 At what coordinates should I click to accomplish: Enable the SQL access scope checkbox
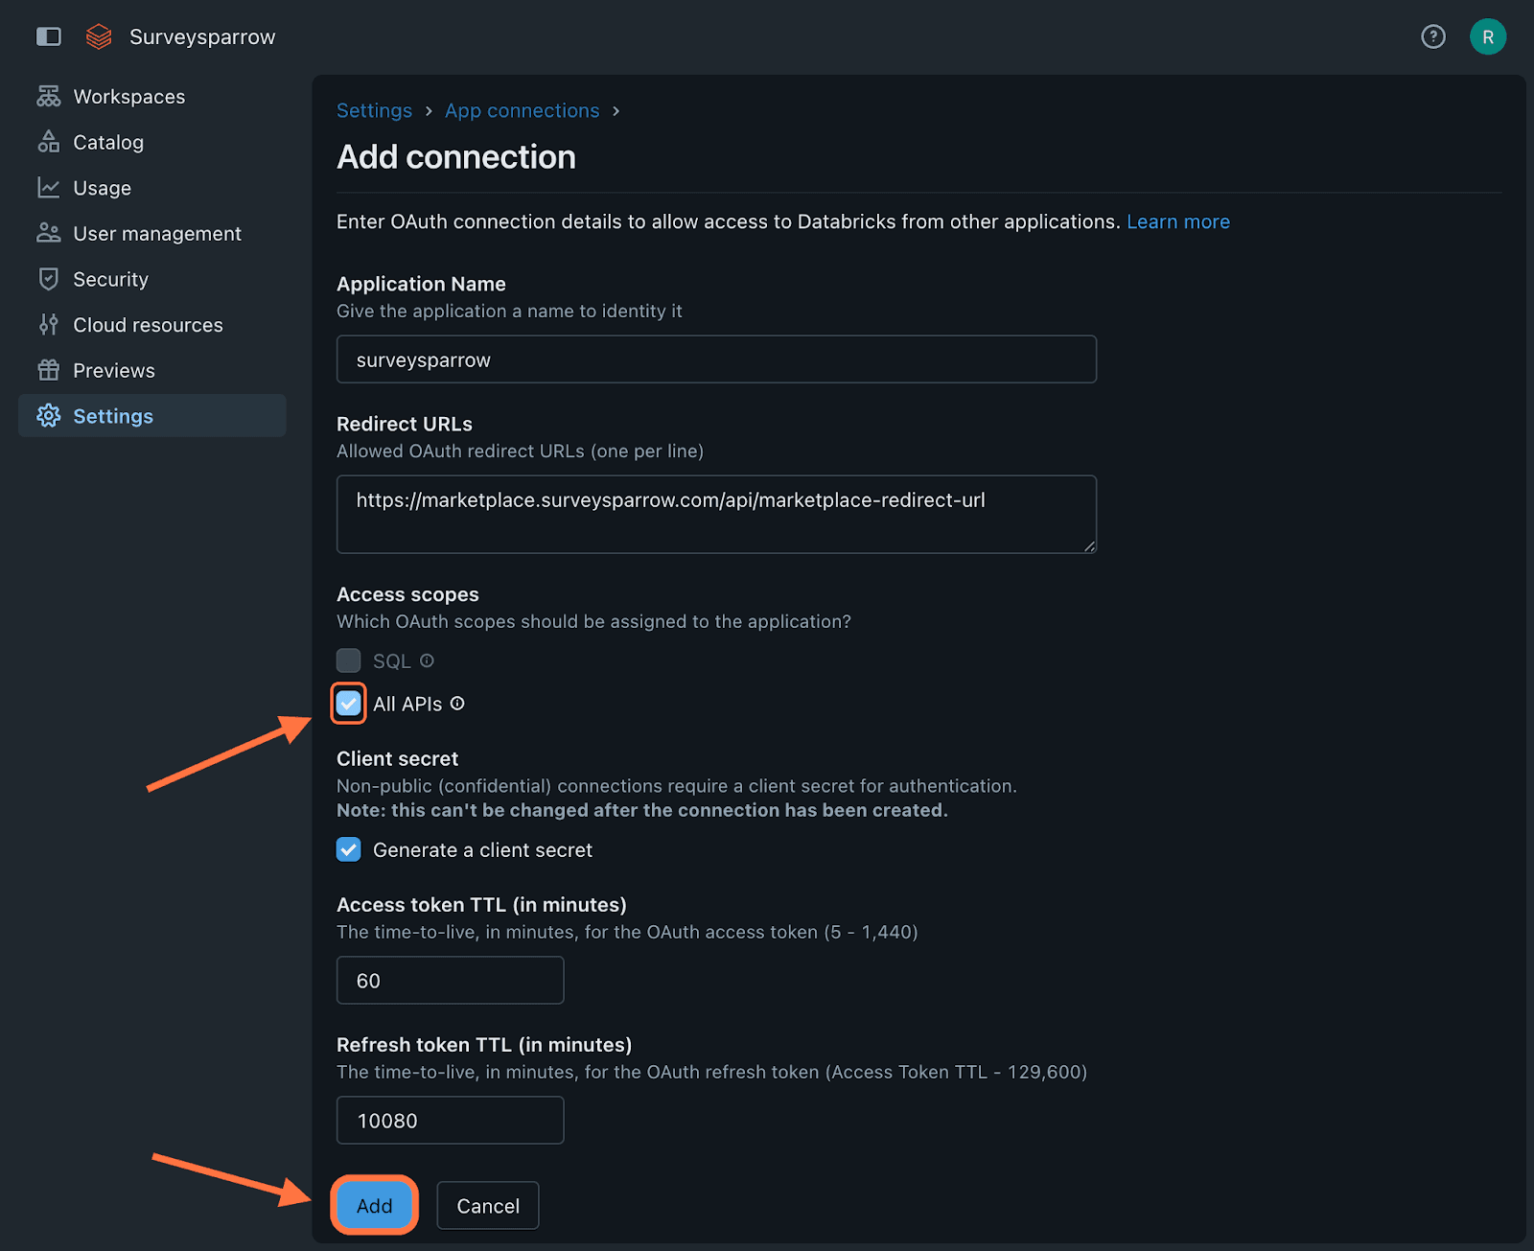(x=349, y=660)
